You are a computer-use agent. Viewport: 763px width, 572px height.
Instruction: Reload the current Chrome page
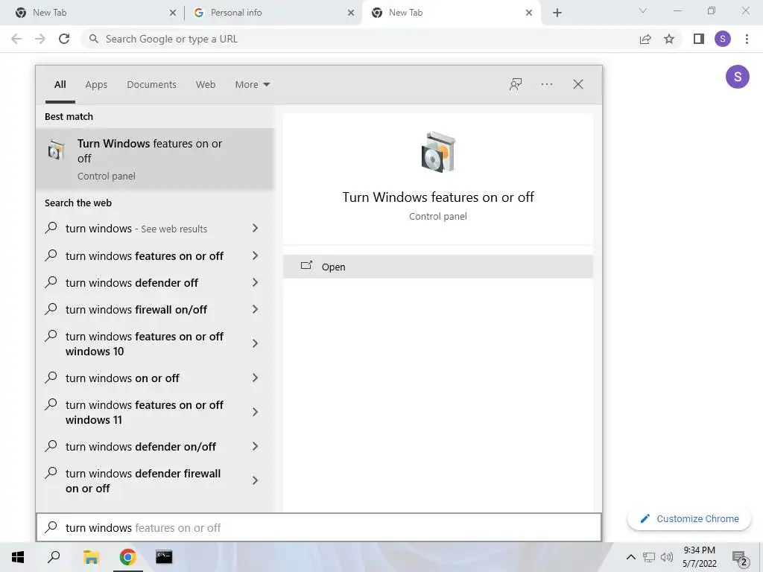point(64,39)
